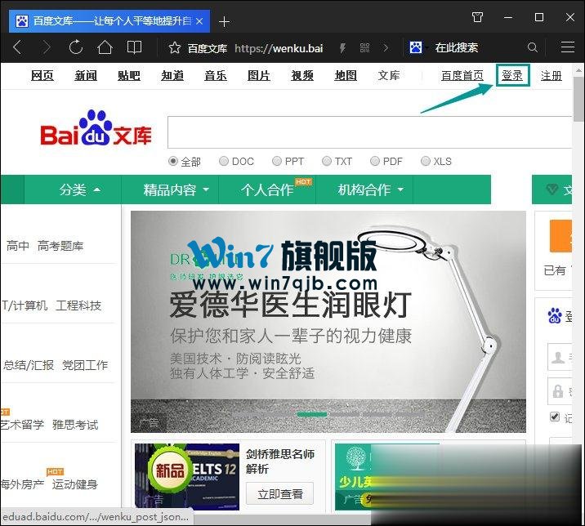Select the PDF radio button

(x=374, y=161)
